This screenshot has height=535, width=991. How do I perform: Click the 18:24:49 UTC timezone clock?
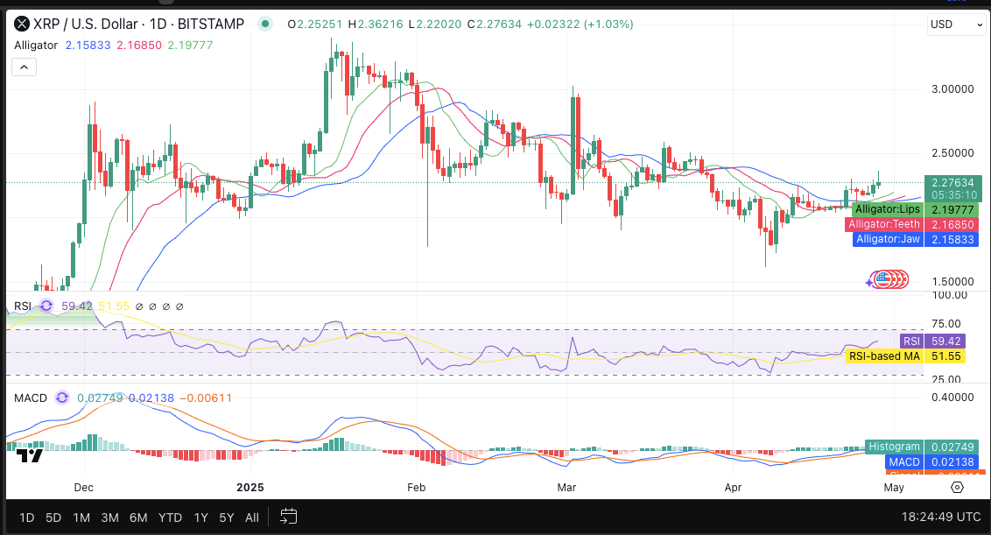[x=941, y=517]
